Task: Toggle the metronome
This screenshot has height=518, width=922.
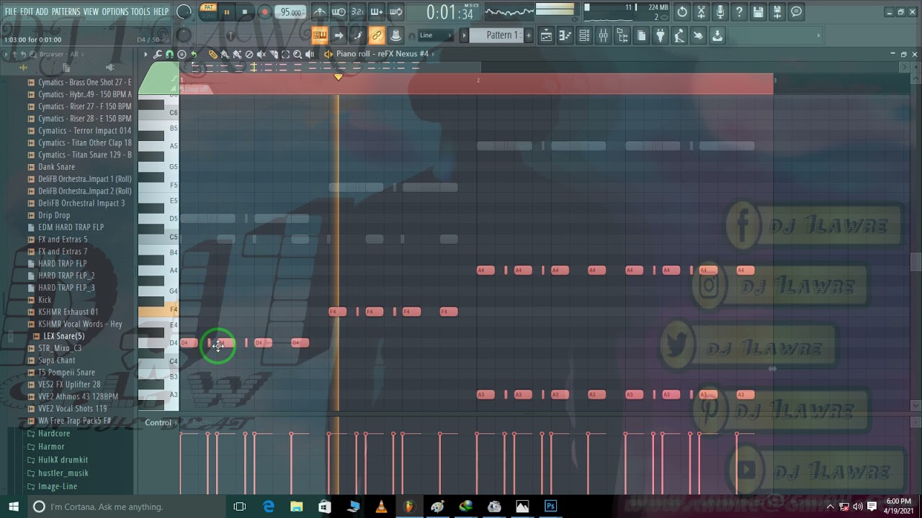Action: point(320,12)
